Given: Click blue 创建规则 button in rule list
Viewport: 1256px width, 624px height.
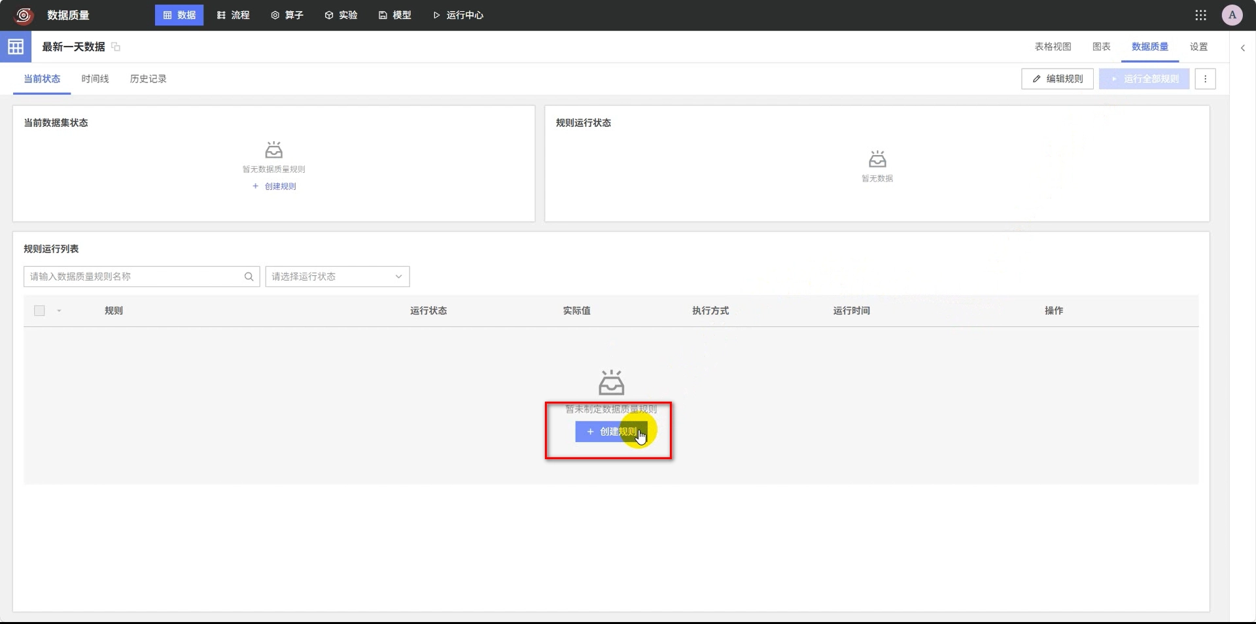Looking at the screenshot, I should (611, 432).
